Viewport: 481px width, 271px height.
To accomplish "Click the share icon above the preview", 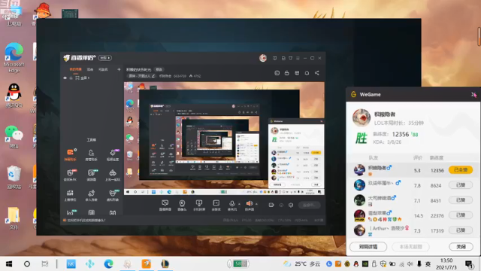I will click(x=317, y=73).
